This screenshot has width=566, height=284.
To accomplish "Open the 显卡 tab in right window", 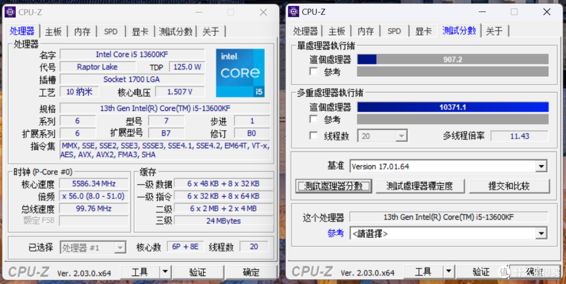I will click(x=423, y=32).
